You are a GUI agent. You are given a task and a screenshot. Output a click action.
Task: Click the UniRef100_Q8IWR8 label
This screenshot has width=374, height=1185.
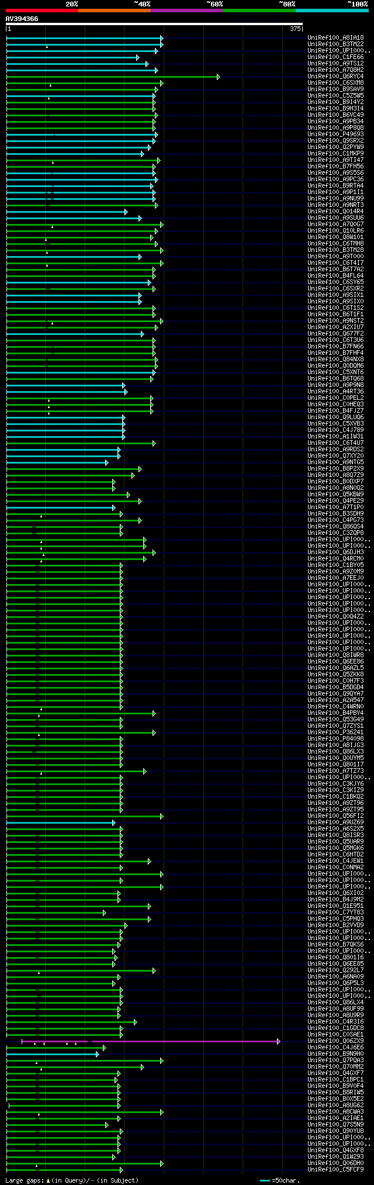[335, 655]
